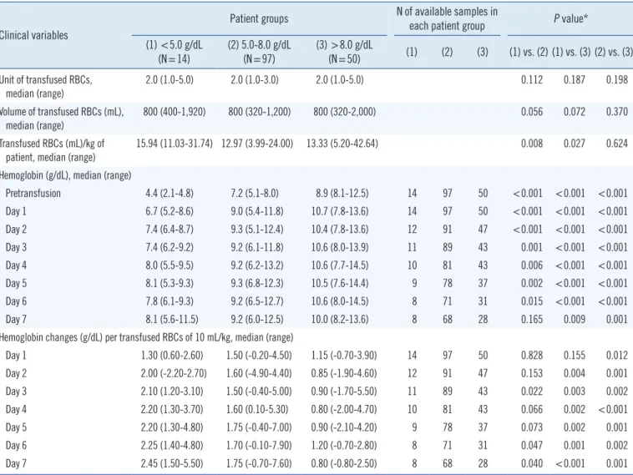Screen dimensions: 633x475
Task: Click the value '800 (320-1,200)'
Action: coord(259,112)
